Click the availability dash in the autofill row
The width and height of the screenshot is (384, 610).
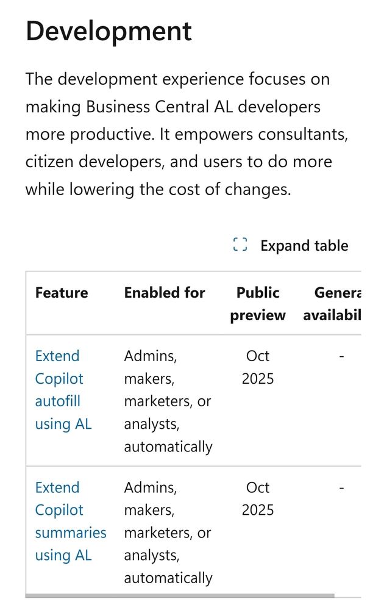341,356
